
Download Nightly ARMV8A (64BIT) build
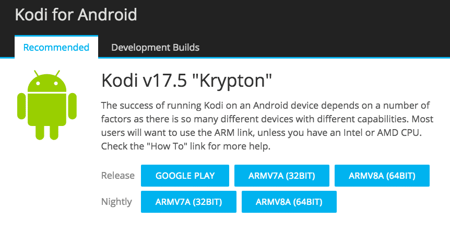tap(289, 202)
